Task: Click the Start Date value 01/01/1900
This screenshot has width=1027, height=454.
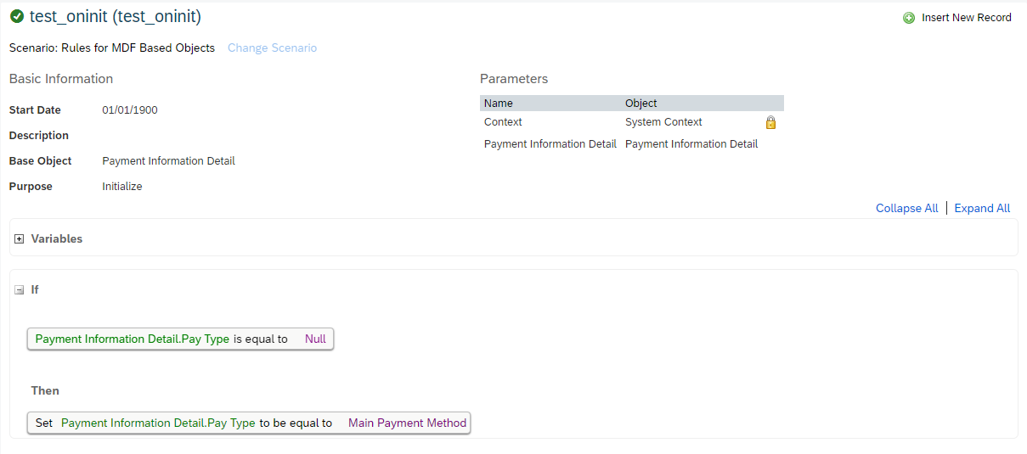Action: coord(130,110)
